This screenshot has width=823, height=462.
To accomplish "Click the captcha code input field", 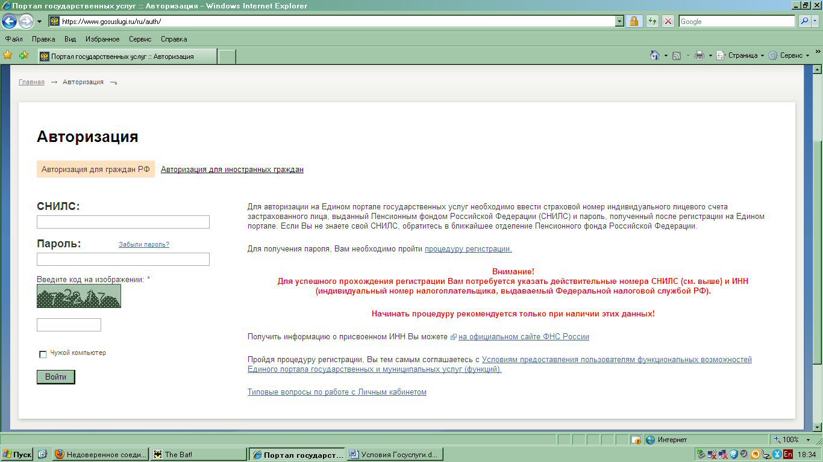I will click(x=69, y=325).
